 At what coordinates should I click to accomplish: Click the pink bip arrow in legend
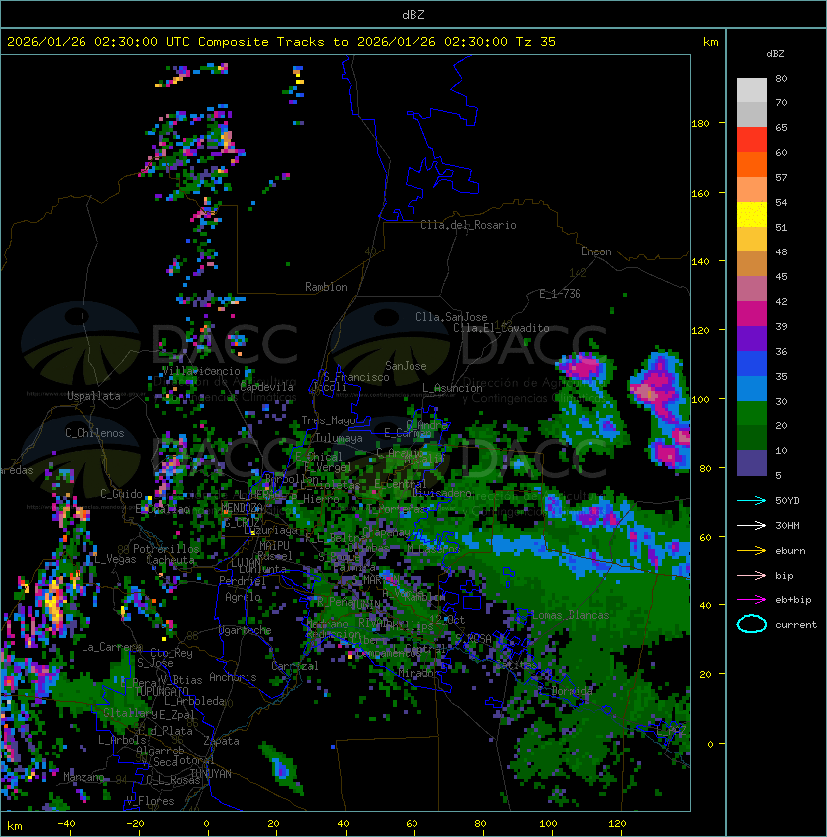click(751, 575)
